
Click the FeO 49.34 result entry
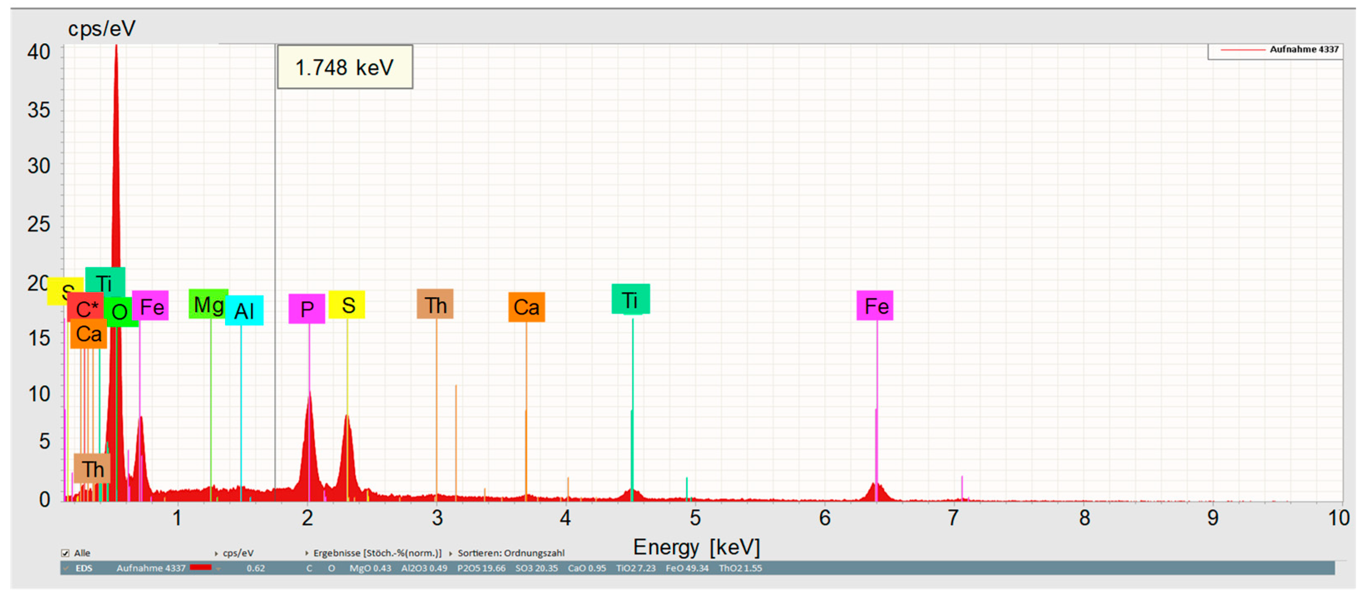coord(687,568)
